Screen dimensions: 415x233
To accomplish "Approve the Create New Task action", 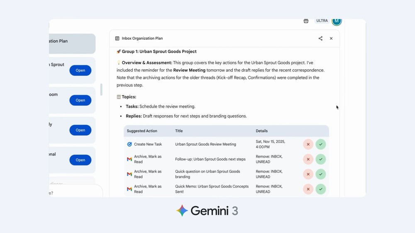I will coord(320,144).
